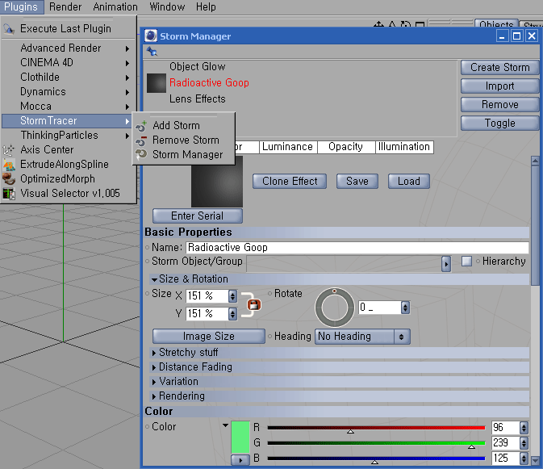The height and width of the screenshot is (469, 543).
Task: Expand the Stretchy stuff section
Action: pyautogui.click(x=154, y=353)
